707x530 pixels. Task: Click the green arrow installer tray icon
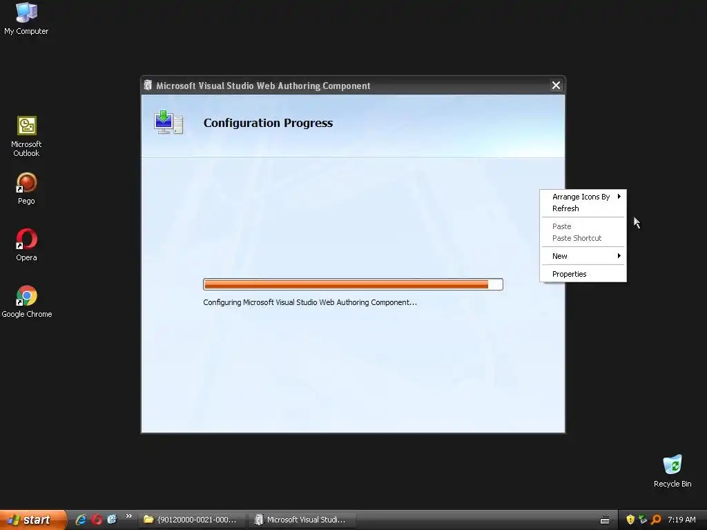point(643,520)
